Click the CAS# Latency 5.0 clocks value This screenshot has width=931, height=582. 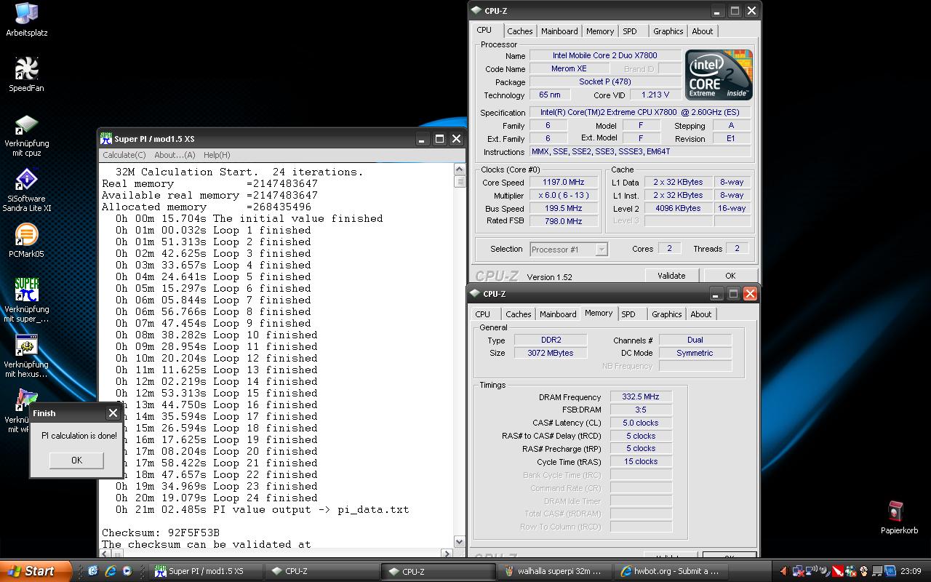pos(641,423)
